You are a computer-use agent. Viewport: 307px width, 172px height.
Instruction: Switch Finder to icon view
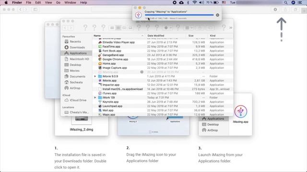point(112,28)
